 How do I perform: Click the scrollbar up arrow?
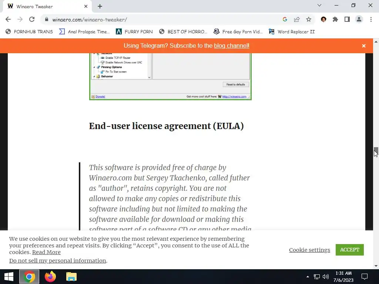tap(376, 42)
